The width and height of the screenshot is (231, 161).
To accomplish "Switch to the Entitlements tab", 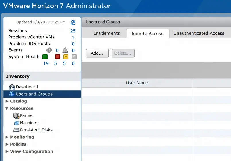I will coord(107,33).
